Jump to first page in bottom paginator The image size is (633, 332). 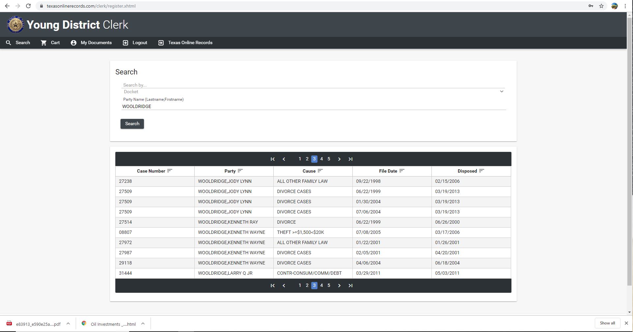click(273, 286)
